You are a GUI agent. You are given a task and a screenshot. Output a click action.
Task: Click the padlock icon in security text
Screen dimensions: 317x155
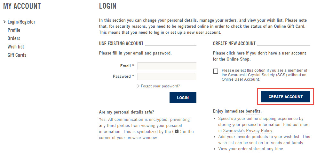pyautogui.click(x=177, y=131)
